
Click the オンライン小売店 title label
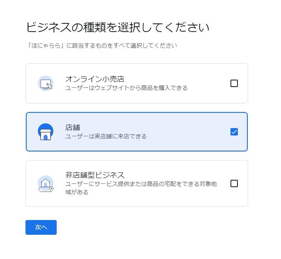(95, 79)
